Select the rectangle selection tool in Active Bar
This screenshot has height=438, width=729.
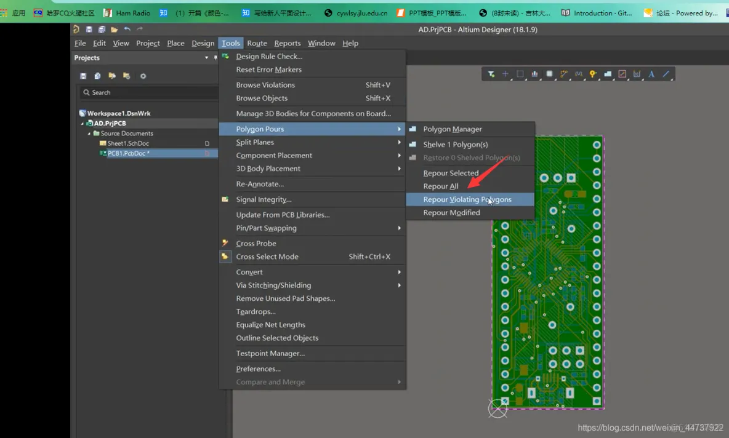coord(520,74)
